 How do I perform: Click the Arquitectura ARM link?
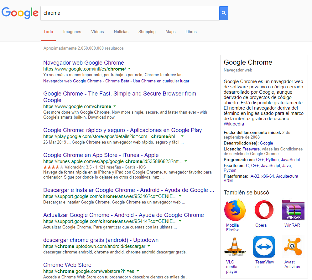click(x=261, y=179)
